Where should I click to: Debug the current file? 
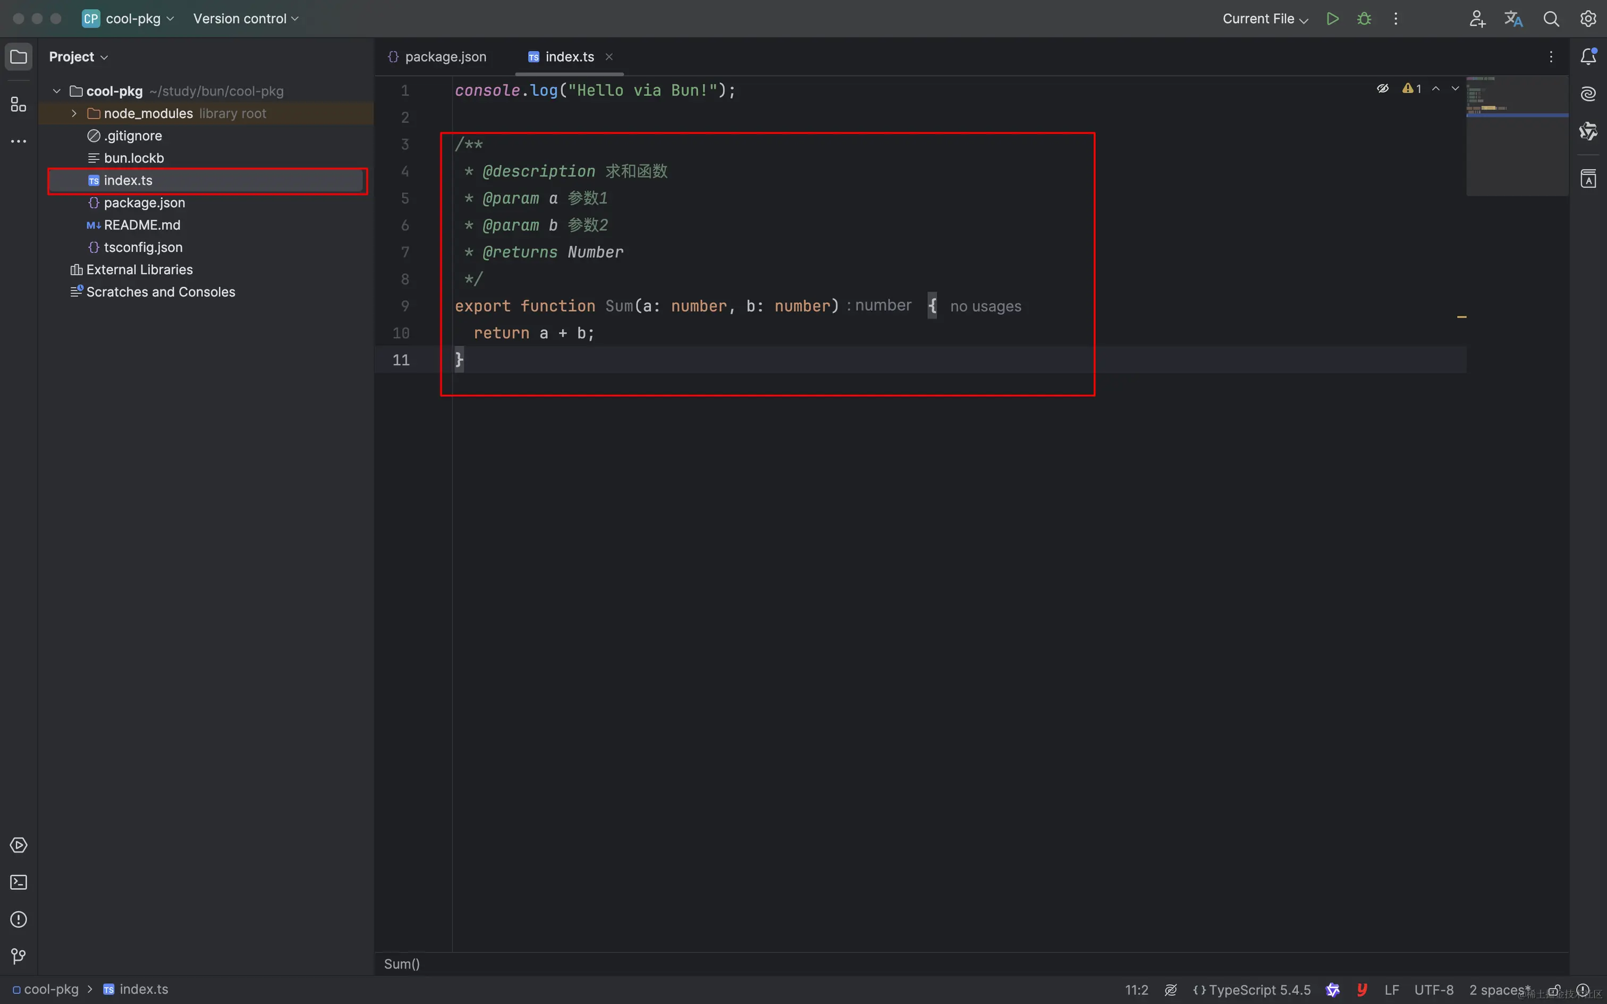[1364, 19]
